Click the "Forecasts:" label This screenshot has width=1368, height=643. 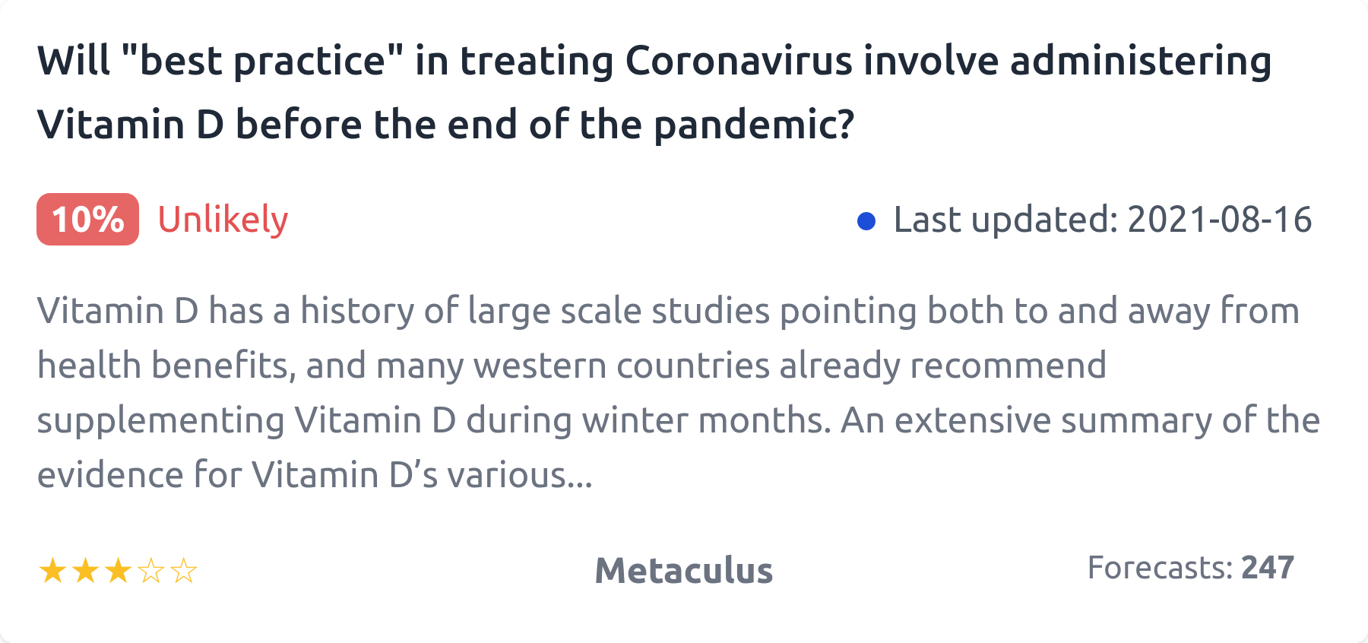point(1160,568)
